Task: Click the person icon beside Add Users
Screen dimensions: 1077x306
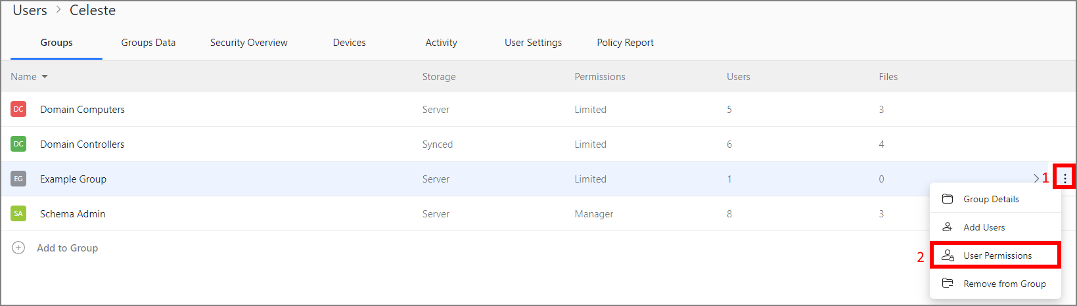Action: point(948,227)
